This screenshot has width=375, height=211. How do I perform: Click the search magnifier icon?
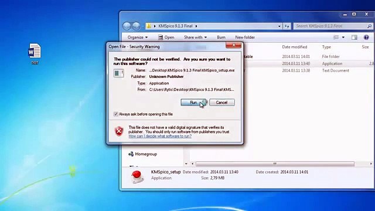pos(369,26)
